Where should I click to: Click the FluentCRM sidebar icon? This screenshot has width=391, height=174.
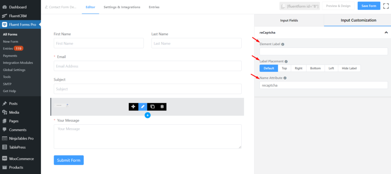(x=5, y=16)
